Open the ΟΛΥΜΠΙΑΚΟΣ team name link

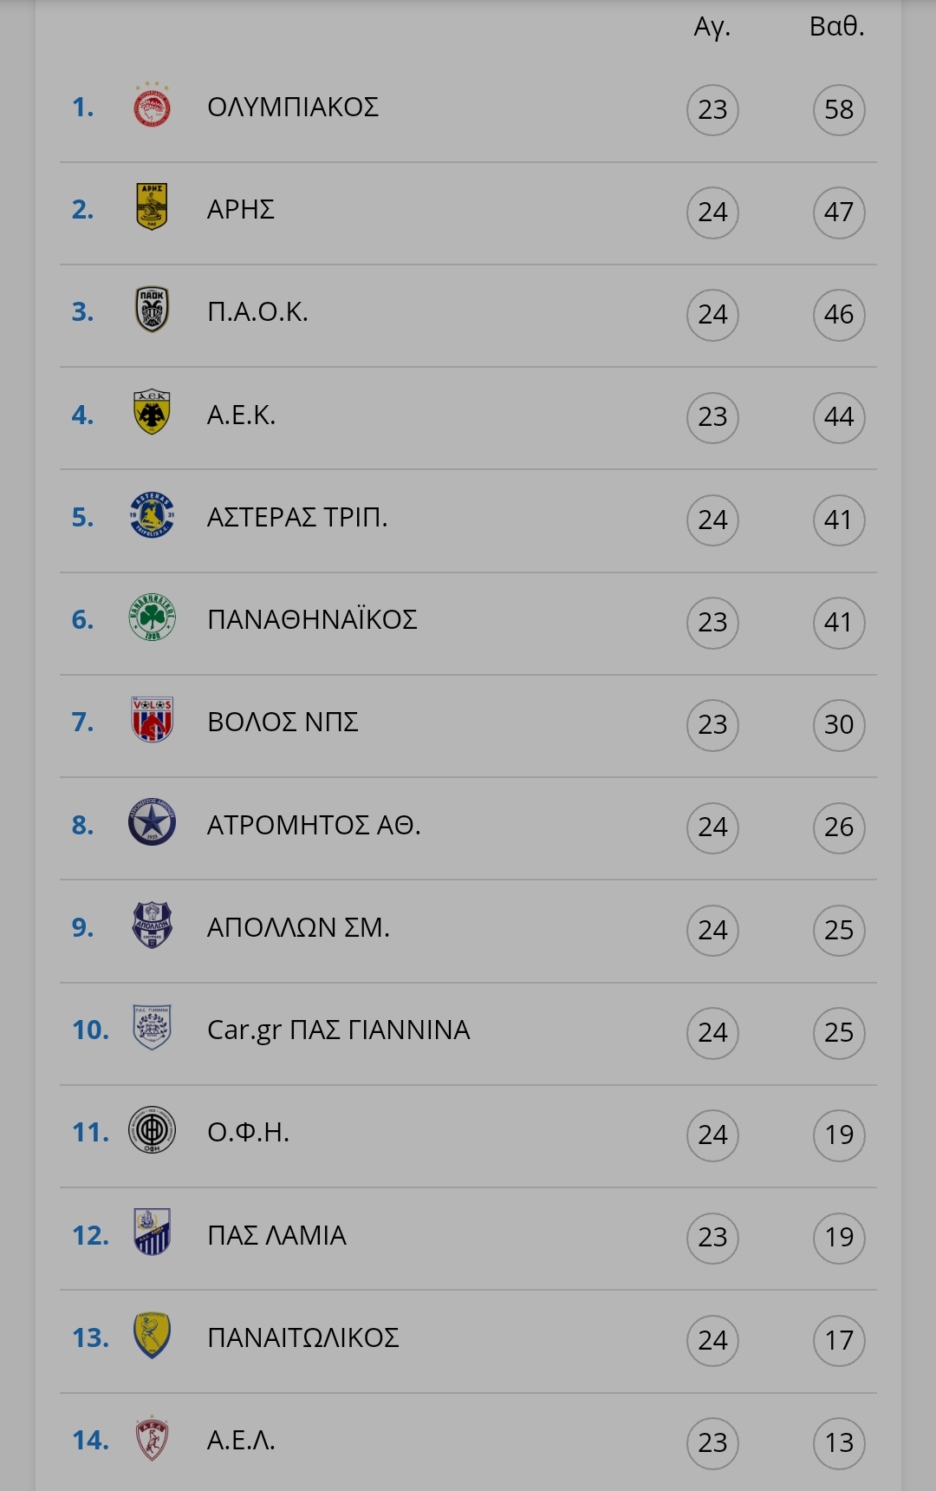(293, 107)
